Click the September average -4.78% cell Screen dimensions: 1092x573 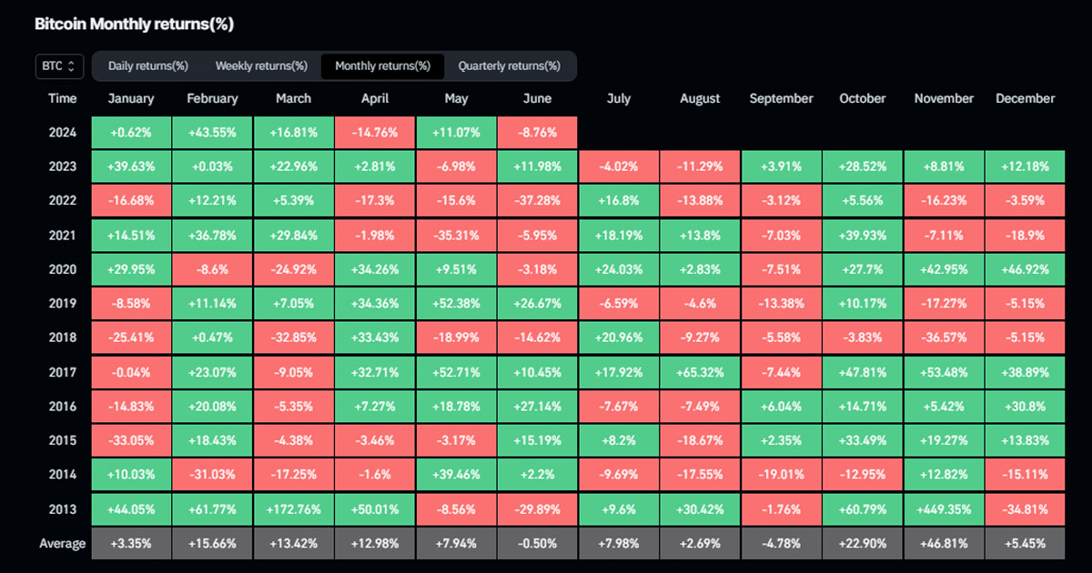(781, 544)
